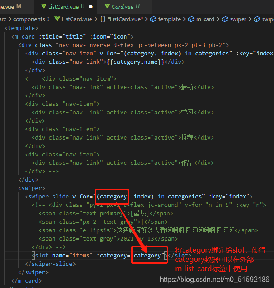The image size is (274, 288).
Task: Click the m-card breadcrumb cube icon
Action: click(x=191, y=19)
